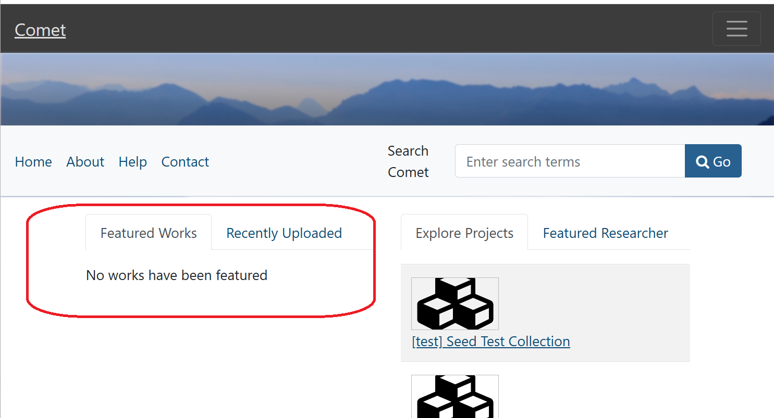This screenshot has height=418, width=774.
Task: Switch to the Featured Researcher tab
Action: [x=605, y=233]
